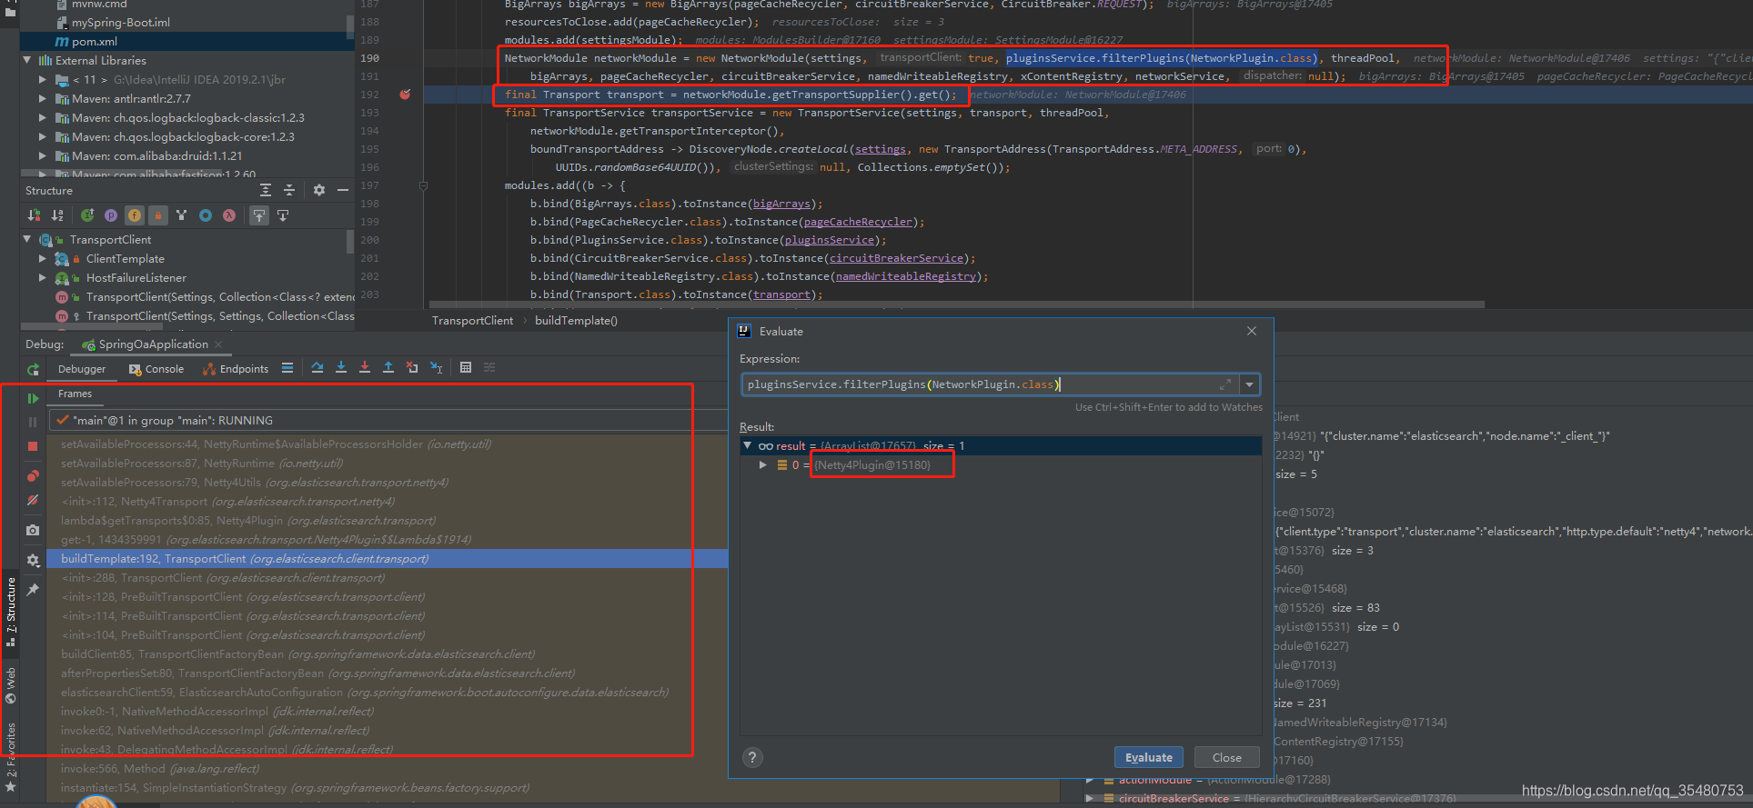The width and height of the screenshot is (1753, 808).
Task: Hide the Structure panel with minus icon
Action: coord(343,190)
